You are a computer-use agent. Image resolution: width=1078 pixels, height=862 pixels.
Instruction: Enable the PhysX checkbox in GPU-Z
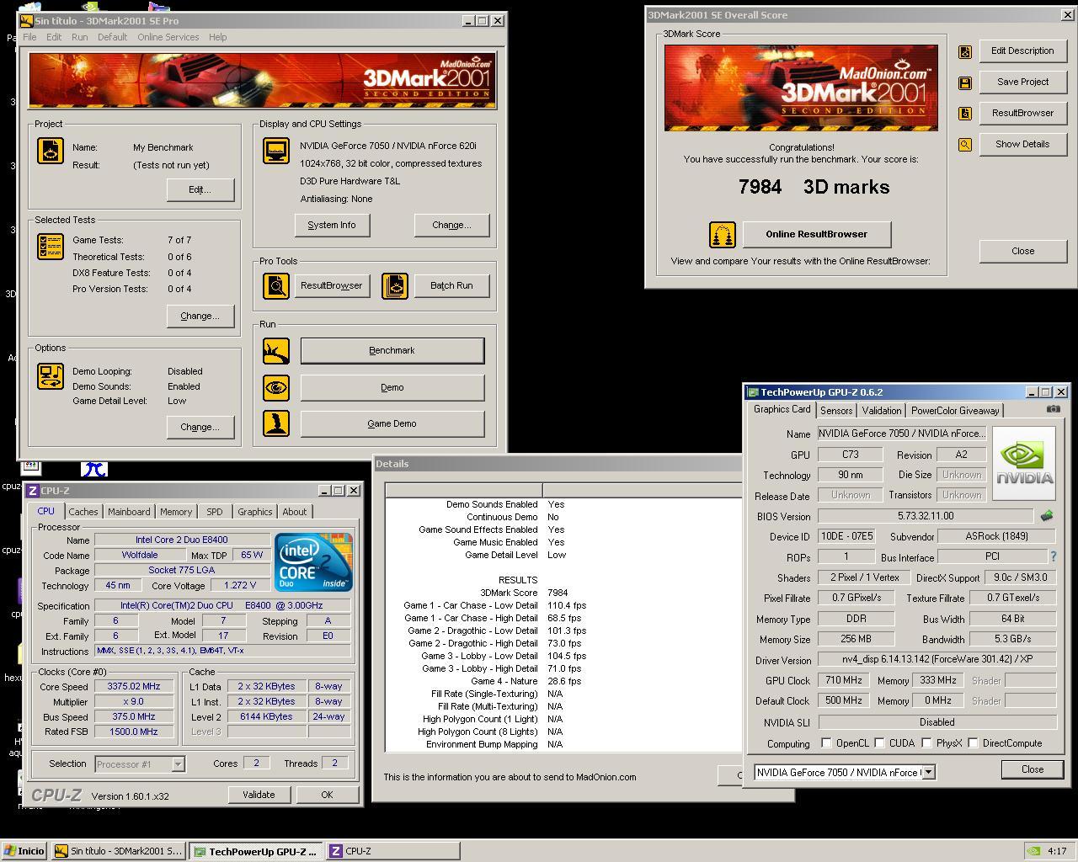pos(926,743)
